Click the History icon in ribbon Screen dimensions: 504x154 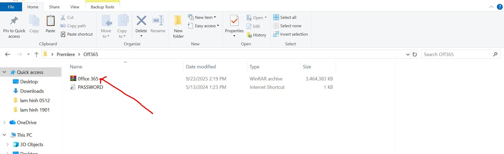coord(249,35)
